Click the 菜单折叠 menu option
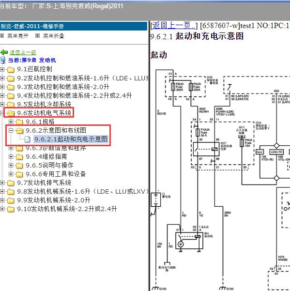290x291 pixels. (54, 36)
